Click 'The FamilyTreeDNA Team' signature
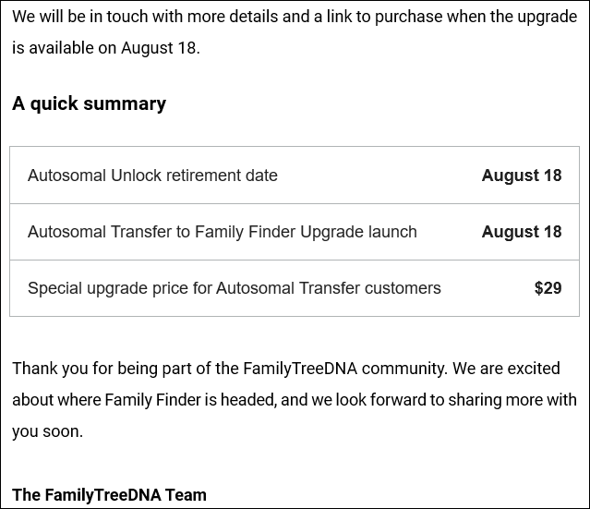 [x=109, y=495]
